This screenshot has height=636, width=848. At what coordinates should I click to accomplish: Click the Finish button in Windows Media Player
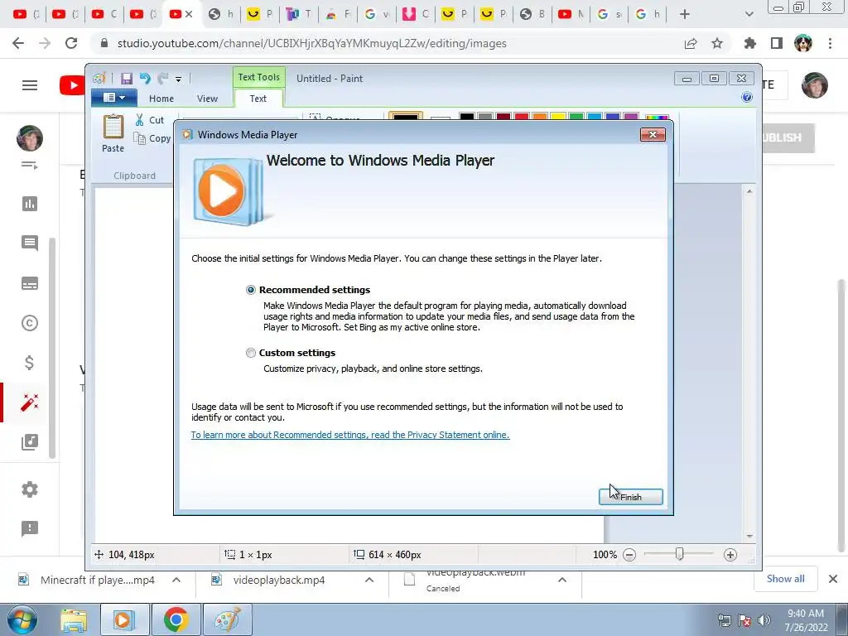pos(630,497)
